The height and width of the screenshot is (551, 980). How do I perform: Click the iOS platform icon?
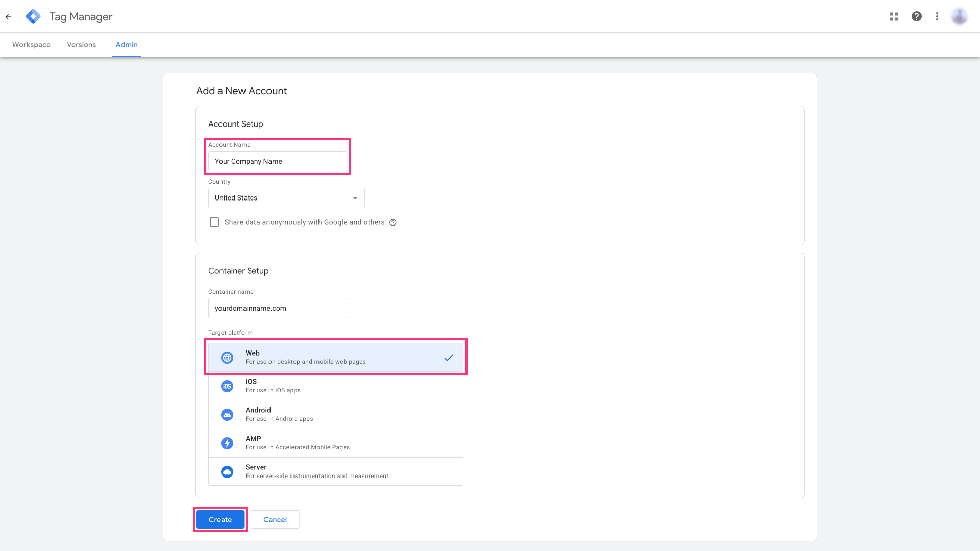[227, 386]
